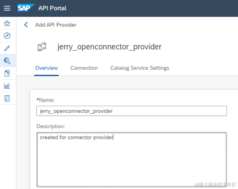Click the Add API Provider heading
The image size is (238, 189).
(56, 25)
